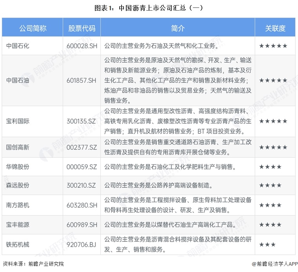Image resolution: width=298 pixels, height=272 pixels.
Task: Click the five-star rating for 中国石油
Action: coord(273,80)
